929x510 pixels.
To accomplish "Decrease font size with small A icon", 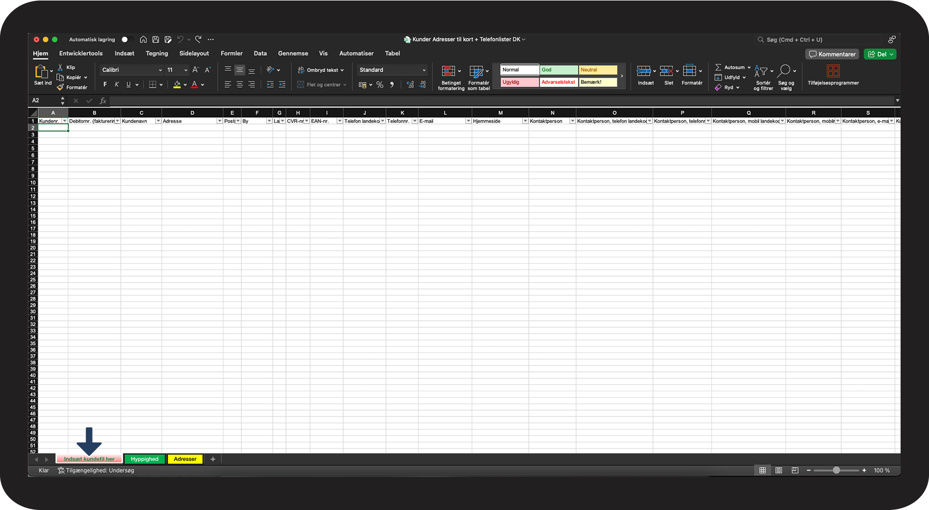I will tap(208, 70).
